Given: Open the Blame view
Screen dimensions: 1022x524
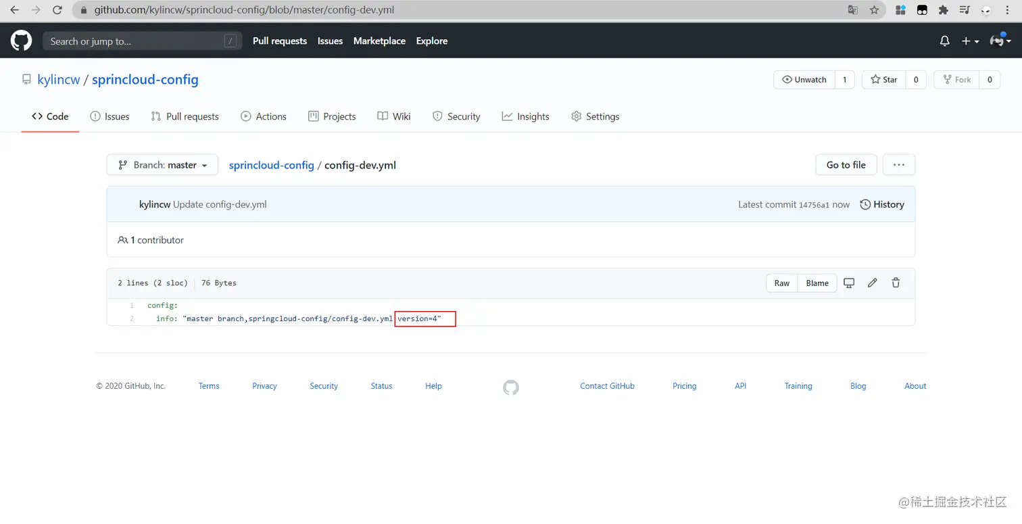Looking at the screenshot, I should (817, 283).
